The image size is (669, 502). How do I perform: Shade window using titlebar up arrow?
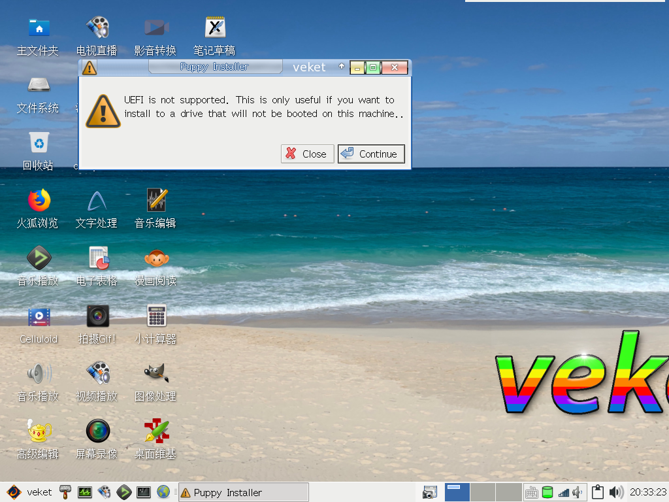pyautogui.click(x=341, y=67)
